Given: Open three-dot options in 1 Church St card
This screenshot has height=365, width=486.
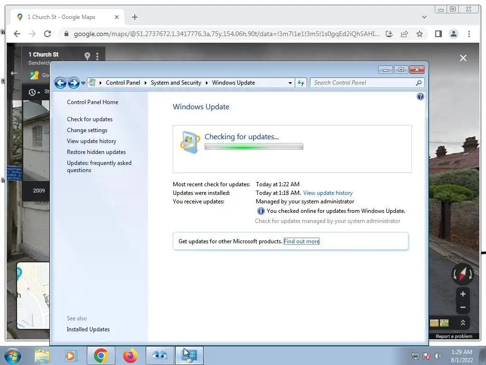Looking at the screenshot, I should (x=97, y=56).
